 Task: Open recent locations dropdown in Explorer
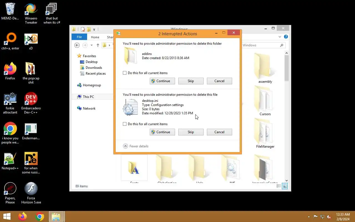tap(92, 45)
